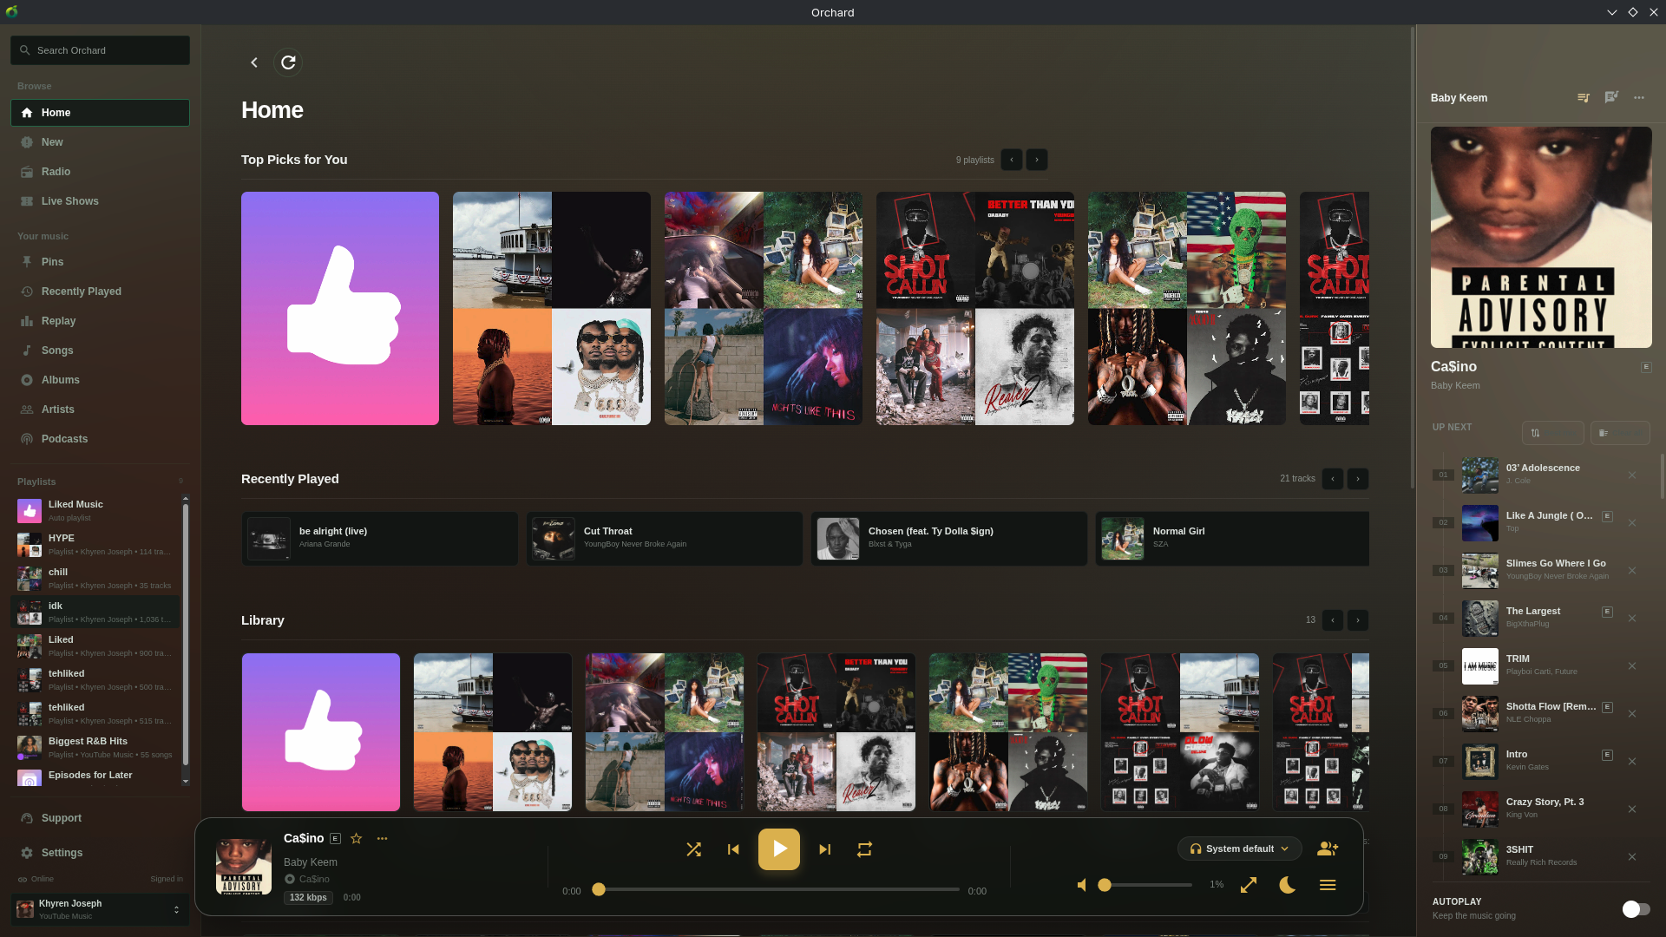The height and width of the screenshot is (937, 1666).
Task: Open Pins under Your music
Action: click(x=100, y=262)
